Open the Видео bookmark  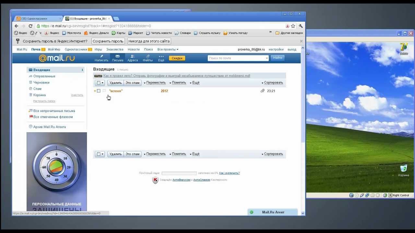coord(21,33)
